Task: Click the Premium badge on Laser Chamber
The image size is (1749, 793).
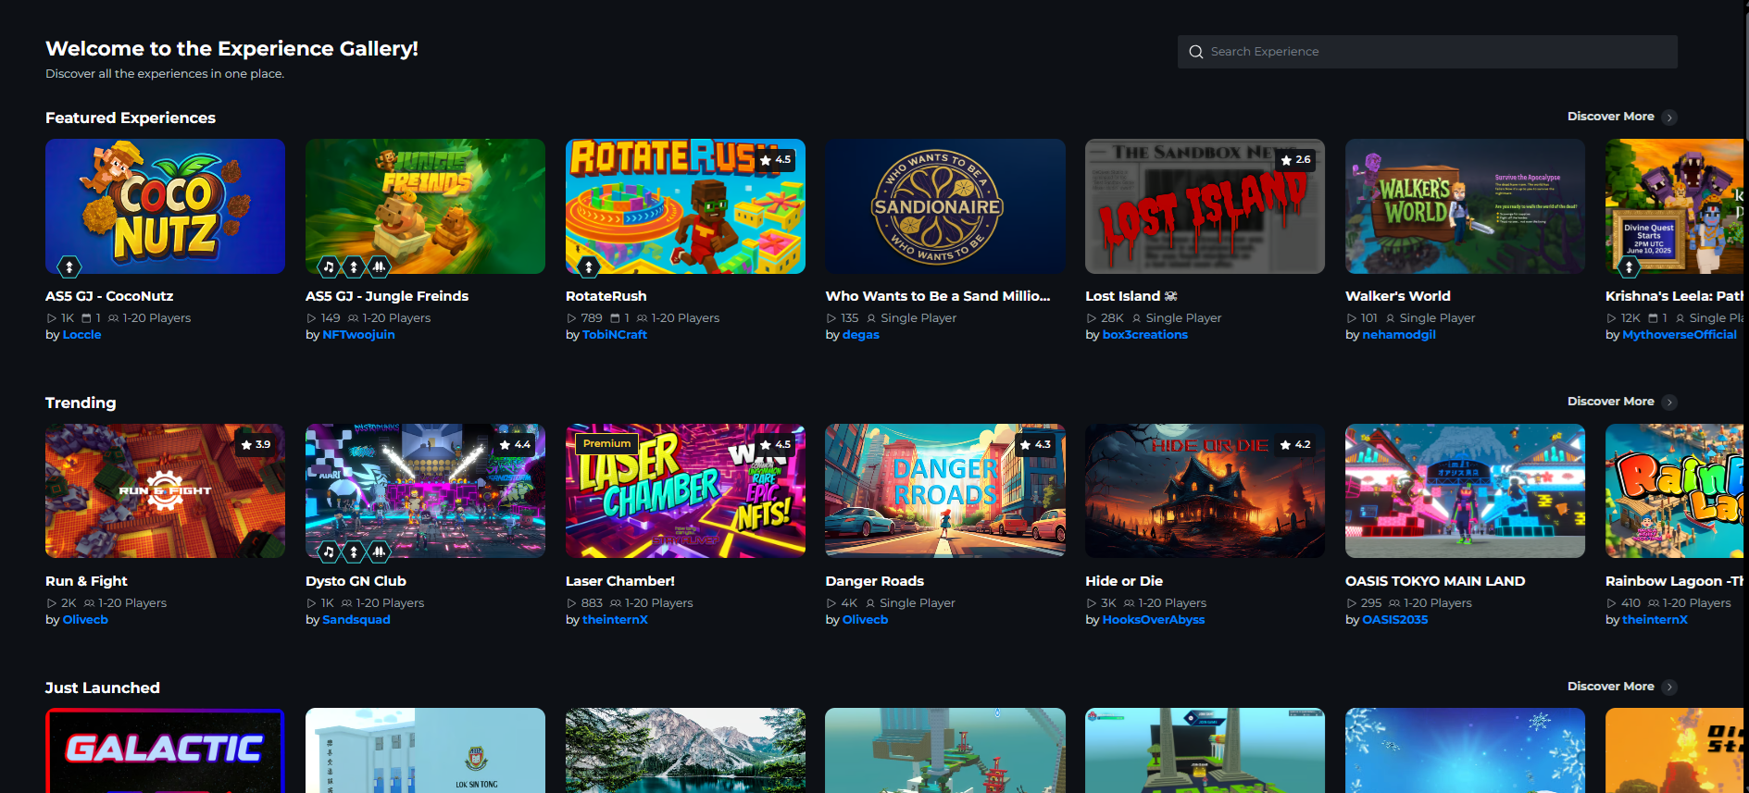Action: (606, 443)
